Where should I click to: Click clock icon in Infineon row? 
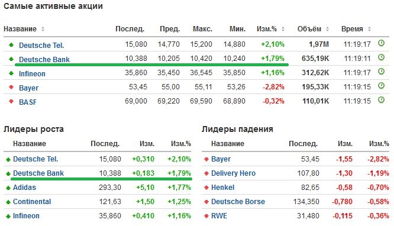(381, 72)
